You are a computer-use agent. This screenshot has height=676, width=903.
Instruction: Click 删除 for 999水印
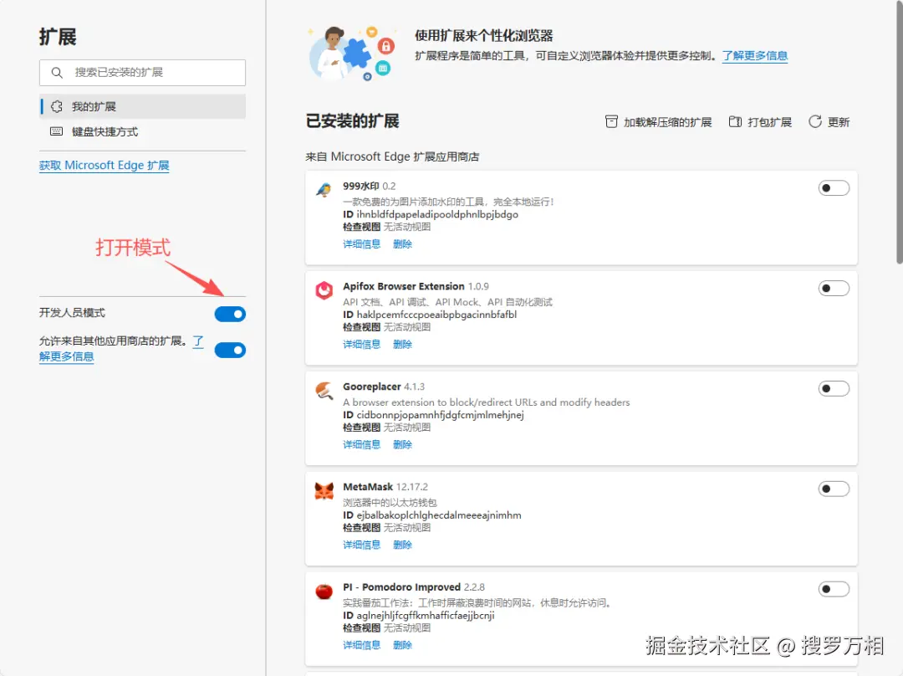click(x=402, y=243)
